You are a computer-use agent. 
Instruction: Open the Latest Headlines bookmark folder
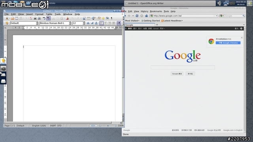[x=172, y=21]
